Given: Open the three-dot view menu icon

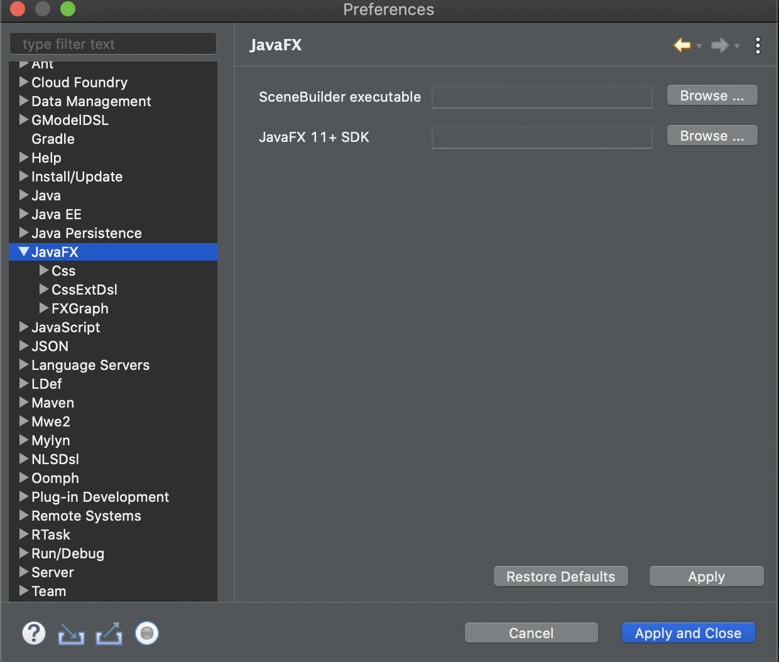Looking at the screenshot, I should coord(758,45).
